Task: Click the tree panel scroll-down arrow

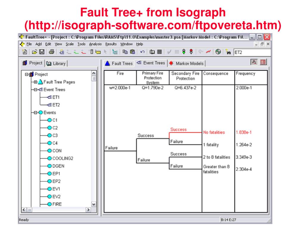Action: [94, 204]
